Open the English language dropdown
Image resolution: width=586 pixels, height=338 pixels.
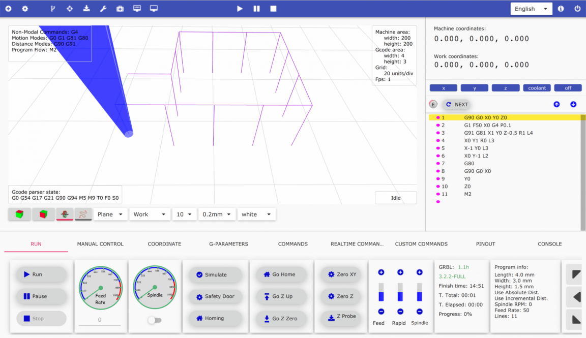tap(531, 8)
